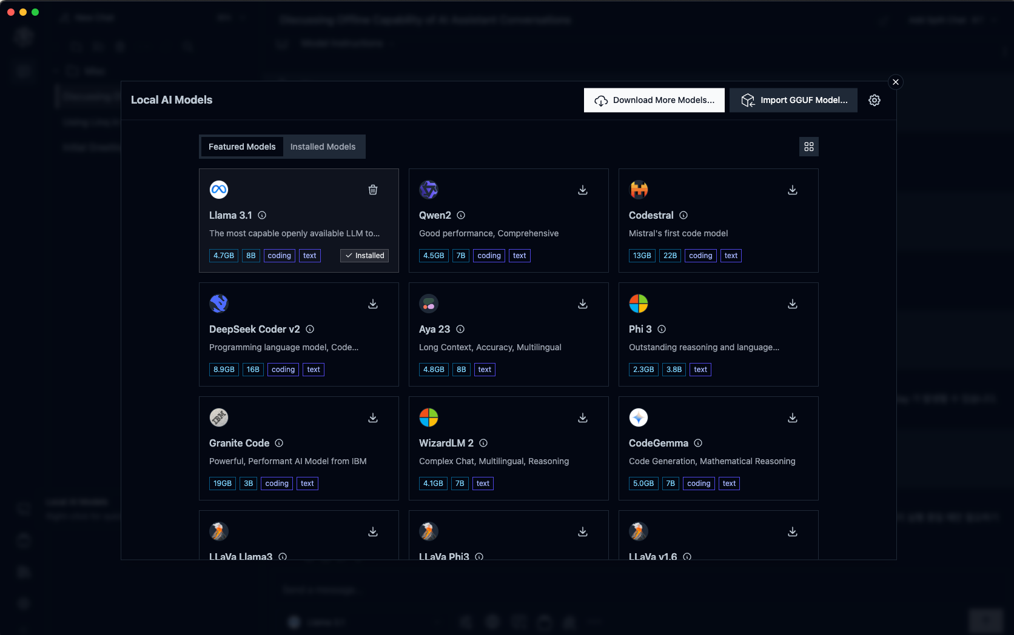The height and width of the screenshot is (635, 1014).
Task: Show info for Aya 23
Action: pos(460,329)
